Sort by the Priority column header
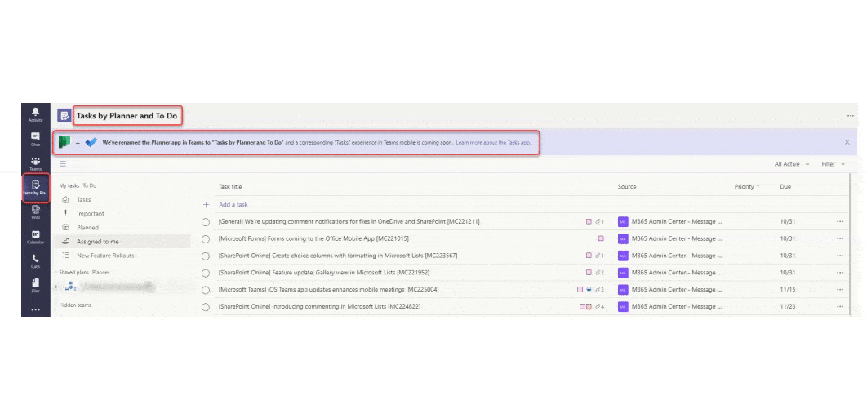Image resolution: width=867 pixels, height=405 pixels. [746, 187]
